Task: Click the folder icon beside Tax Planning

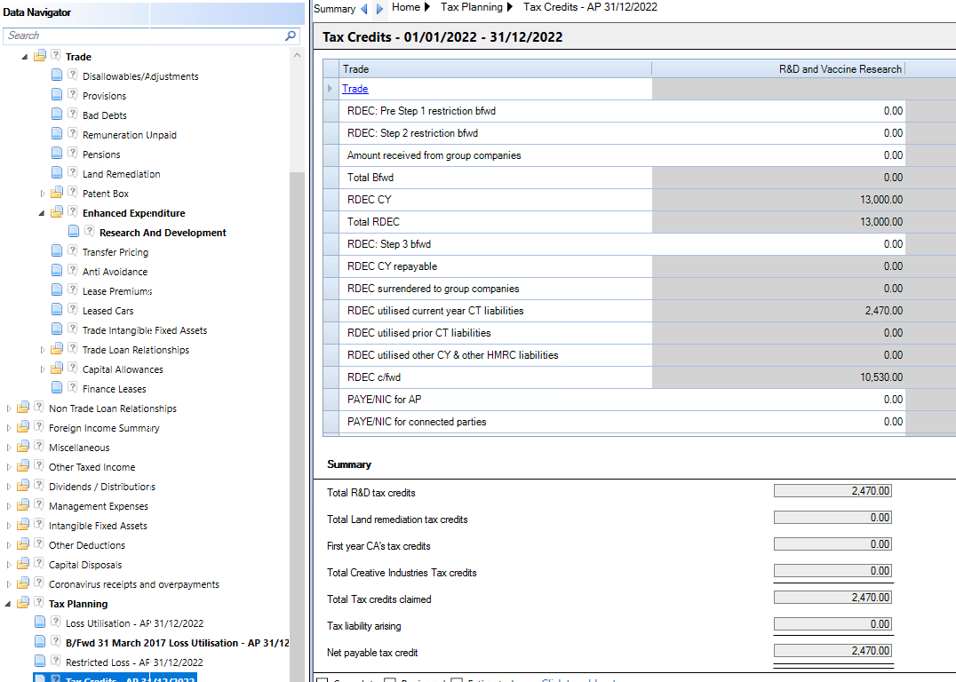Action: point(23,603)
